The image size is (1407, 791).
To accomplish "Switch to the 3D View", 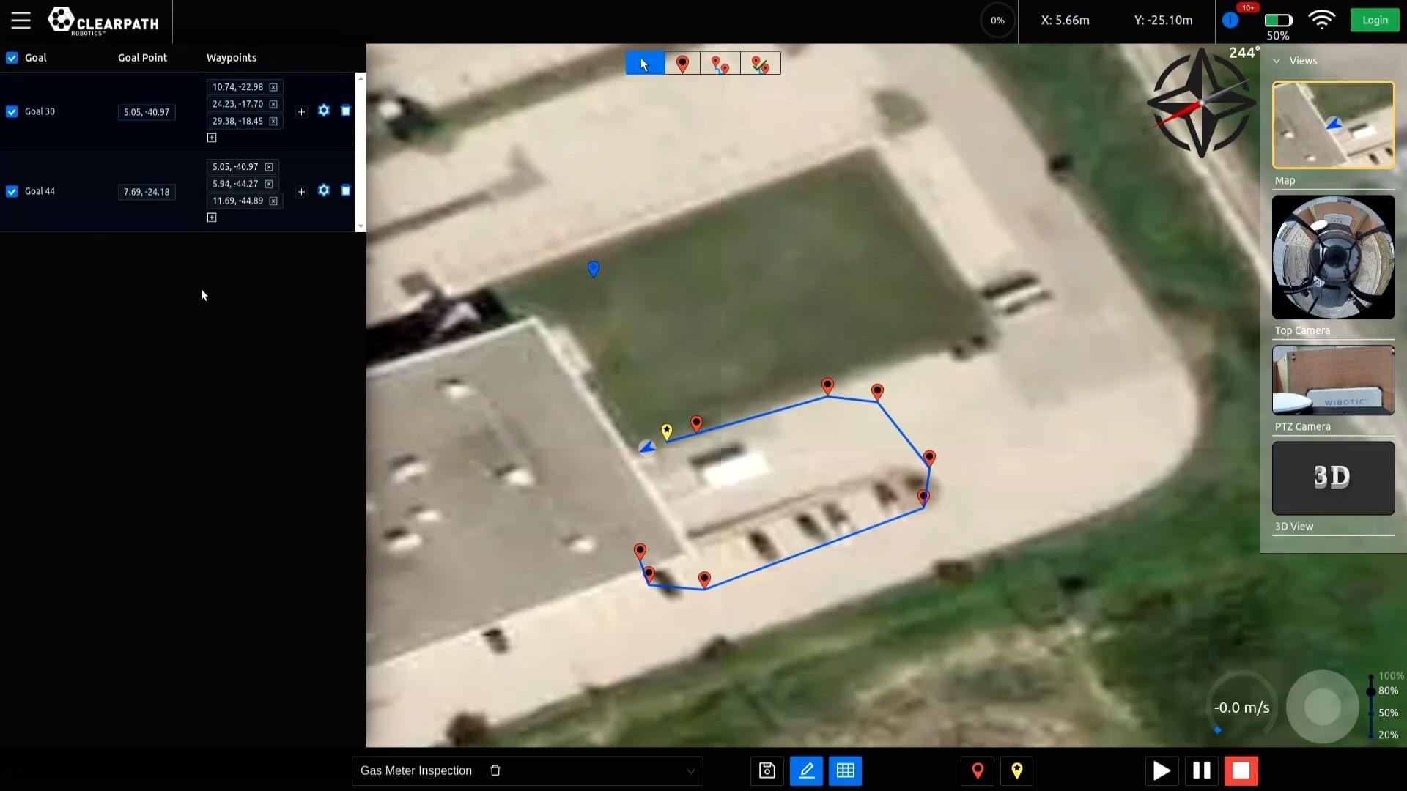I will click(x=1332, y=478).
